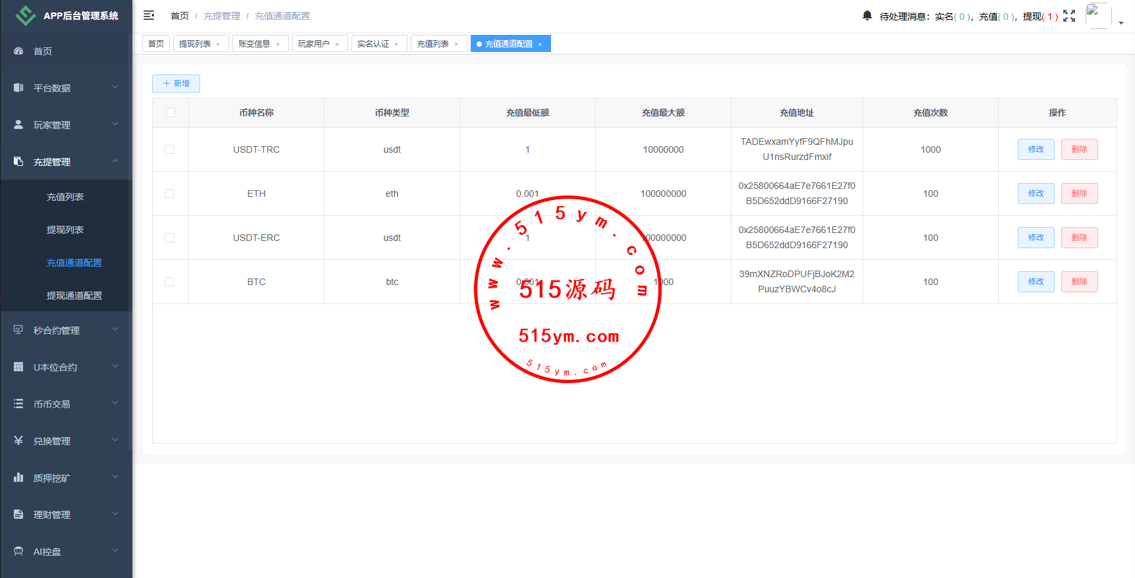Screen dimensions: 1135x578
Task: Open the user avatar dropdown arrow
Action: pyautogui.click(x=1121, y=22)
